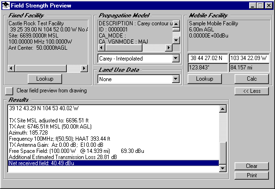Click Clear button beside Results
275x189 pixels.
pyautogui.click(x=251, y=166)
